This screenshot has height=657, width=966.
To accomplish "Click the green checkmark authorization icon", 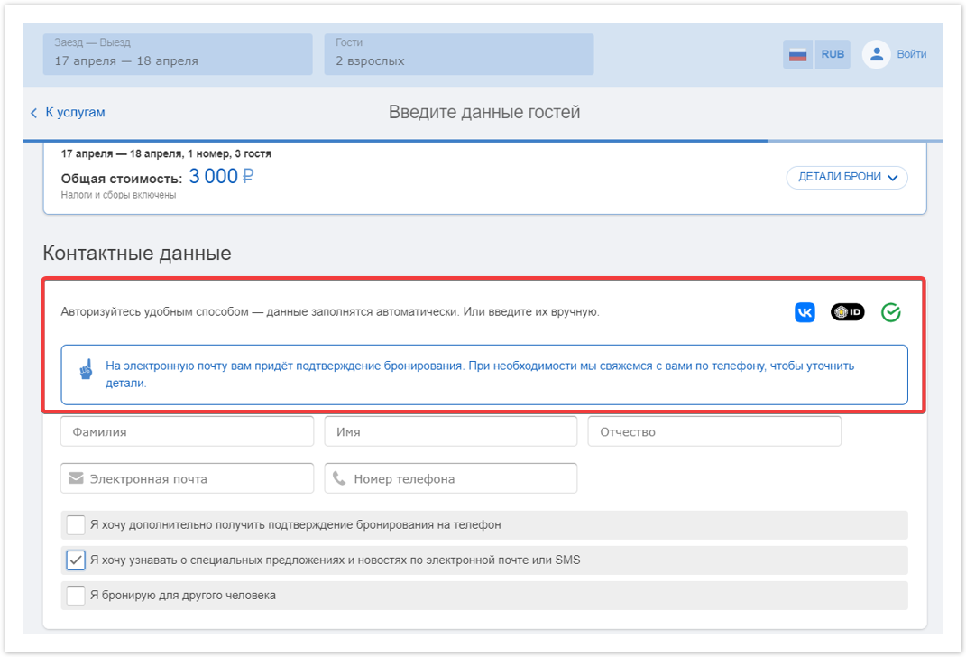I will pyautogui.click(x=890, y=312).
